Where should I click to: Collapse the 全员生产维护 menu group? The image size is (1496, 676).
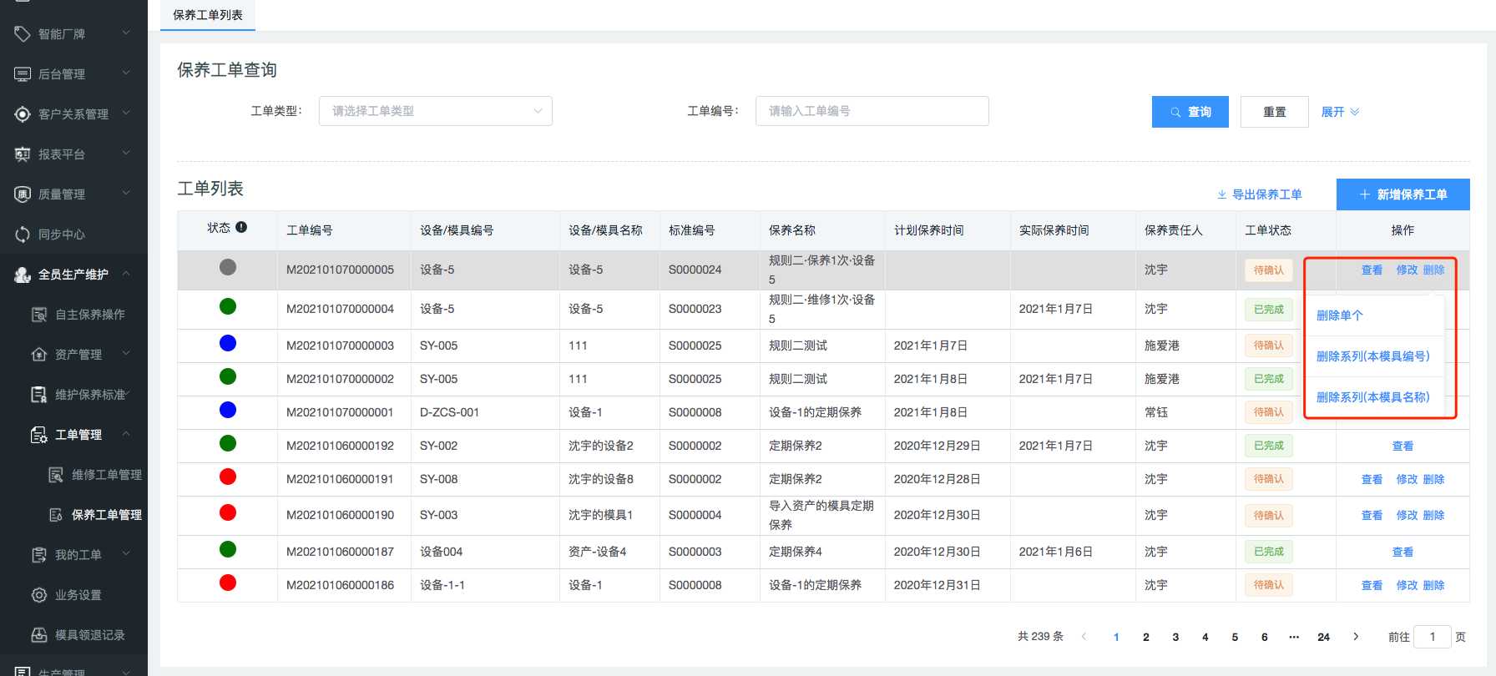pos(126,274)
